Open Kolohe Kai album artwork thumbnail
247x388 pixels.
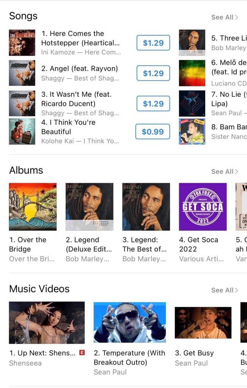coord(22,131)
